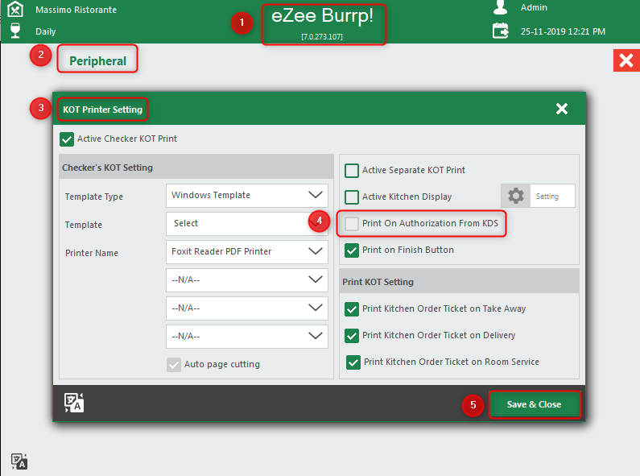640x476 pixels.
Task: Click the KOT Printer Setting title
Action: (102, 110)
